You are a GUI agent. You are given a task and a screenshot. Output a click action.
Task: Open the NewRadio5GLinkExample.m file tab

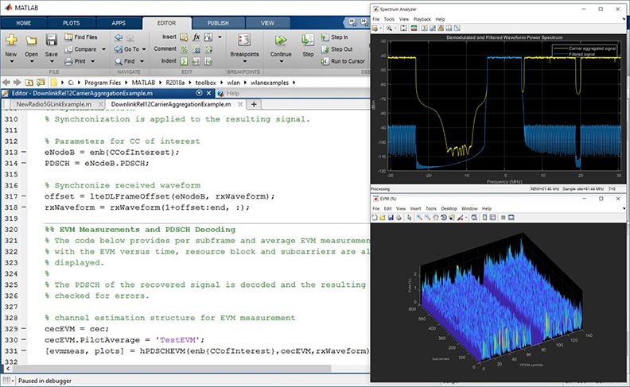coord(52,104)
